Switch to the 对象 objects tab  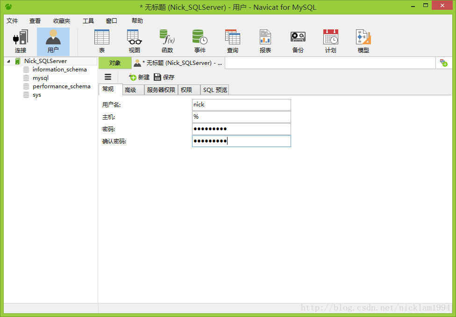point(115,63)
